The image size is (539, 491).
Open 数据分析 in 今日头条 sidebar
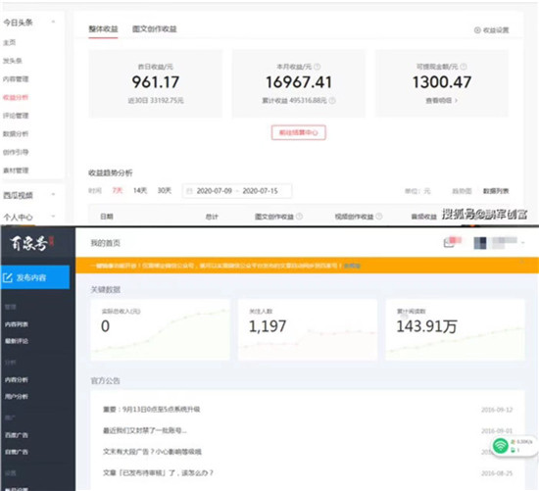point(16,133)
